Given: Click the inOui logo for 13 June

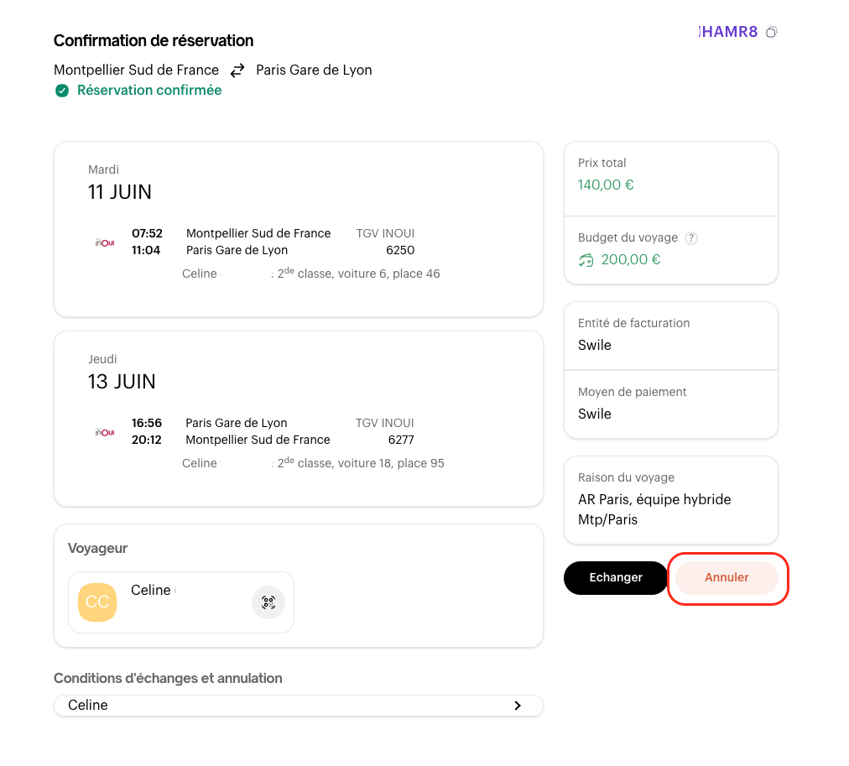Looking at the screenshot, I should pos(104,432).
